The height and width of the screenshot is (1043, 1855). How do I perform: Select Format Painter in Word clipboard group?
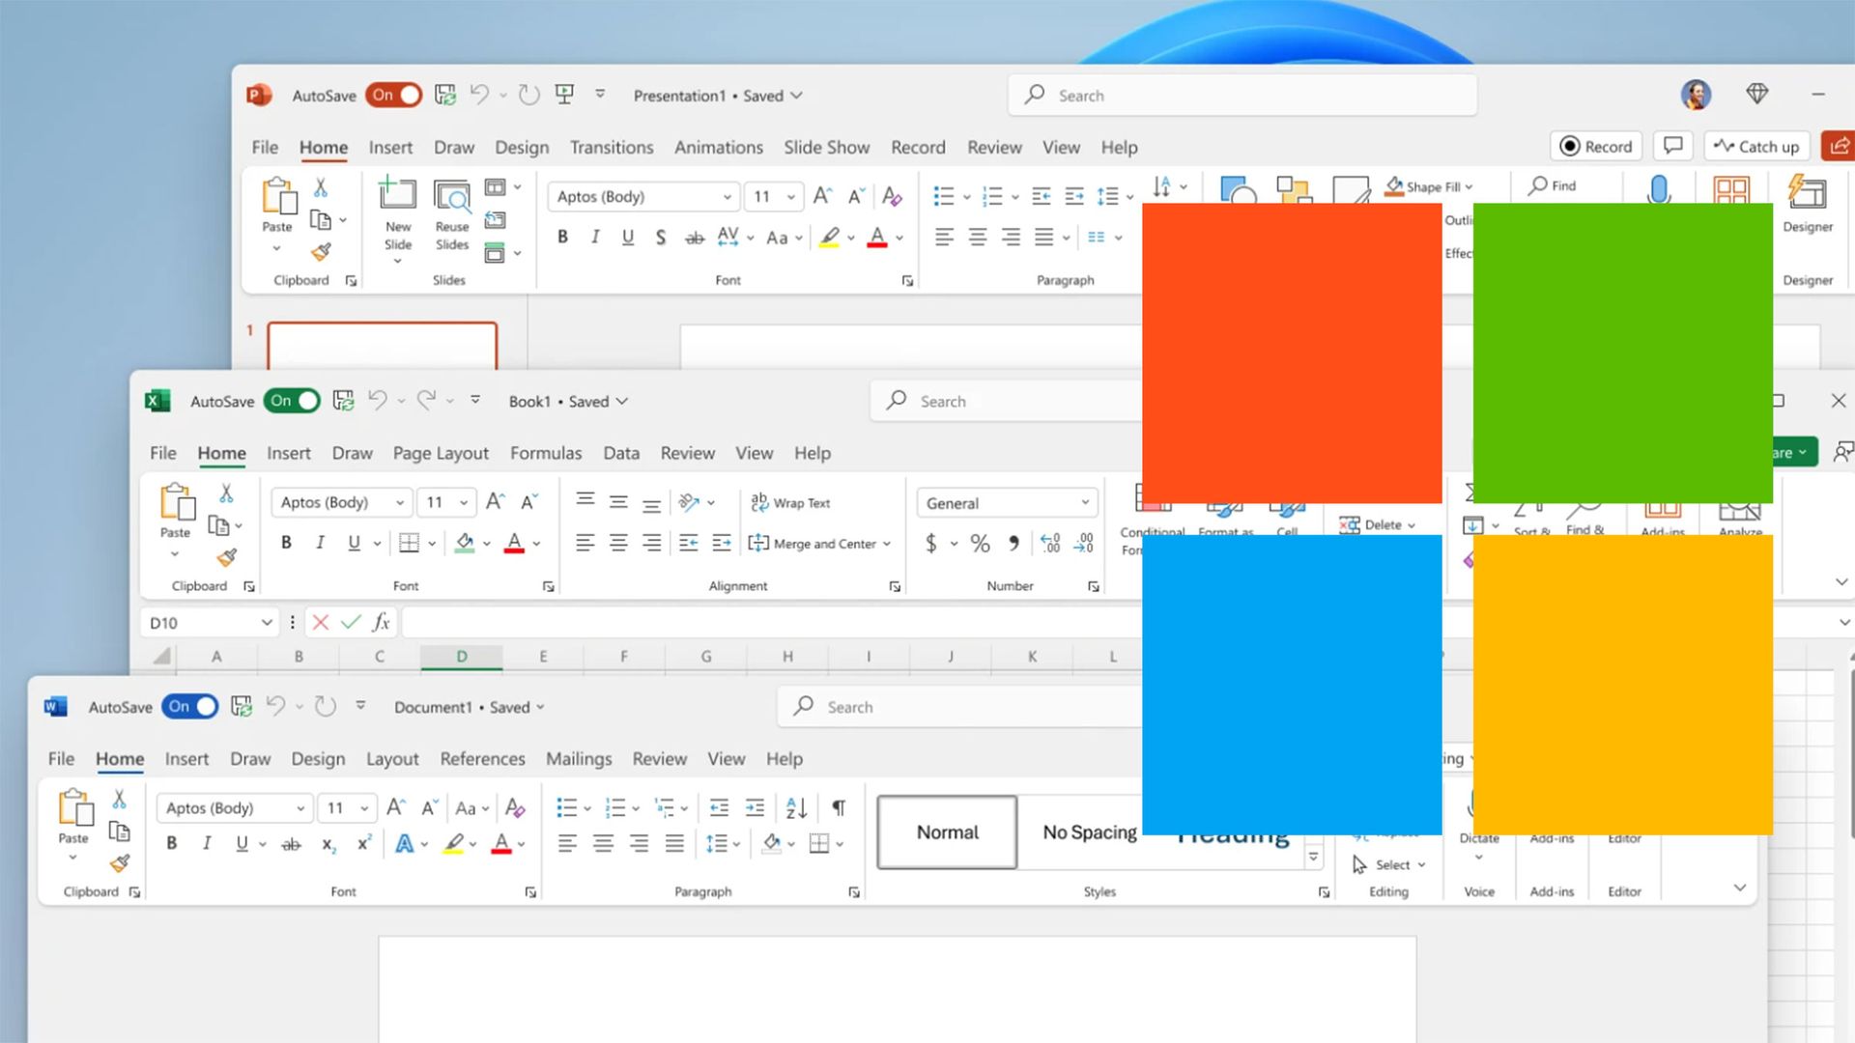click(x=120, y=864)
